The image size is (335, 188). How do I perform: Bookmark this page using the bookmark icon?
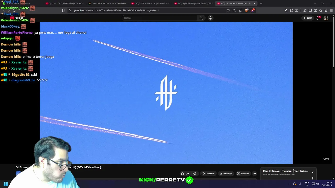[63, 10]
